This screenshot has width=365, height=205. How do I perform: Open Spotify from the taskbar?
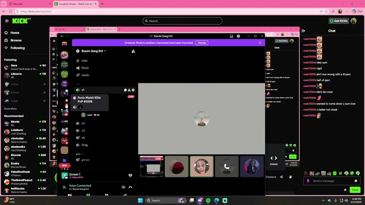(x=208, y=200)
